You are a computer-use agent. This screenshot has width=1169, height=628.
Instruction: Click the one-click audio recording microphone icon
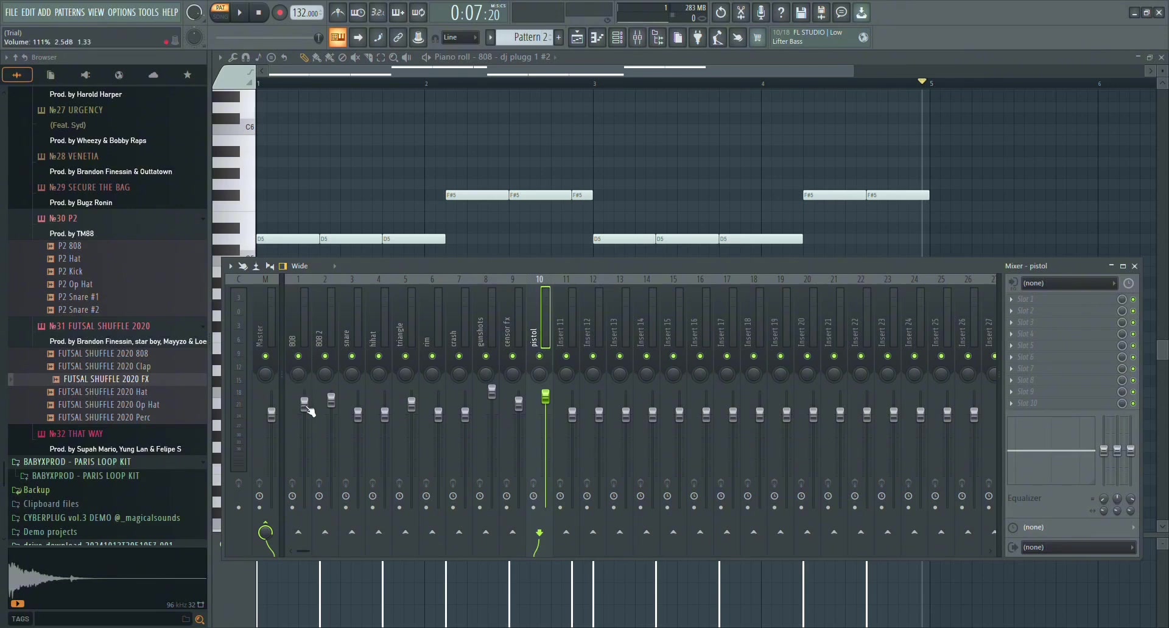pyautogui.click(x=761, y=12)
